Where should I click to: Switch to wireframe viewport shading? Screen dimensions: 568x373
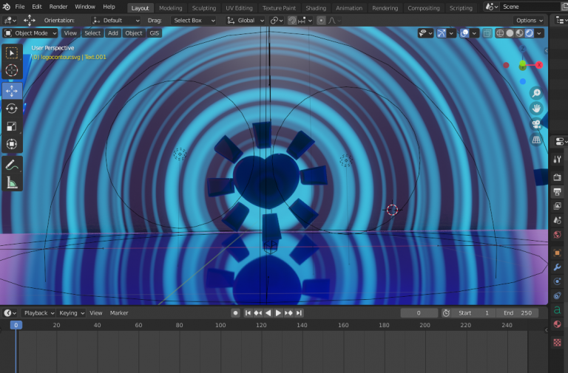point(500,34)
